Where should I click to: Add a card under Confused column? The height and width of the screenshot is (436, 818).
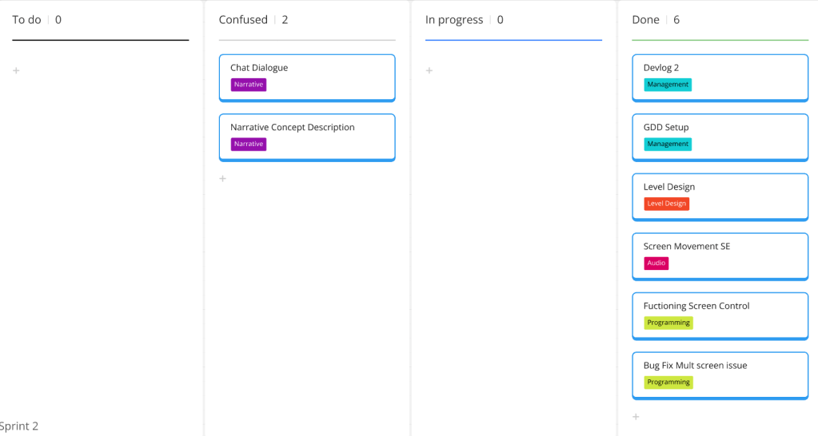(223, 179)
